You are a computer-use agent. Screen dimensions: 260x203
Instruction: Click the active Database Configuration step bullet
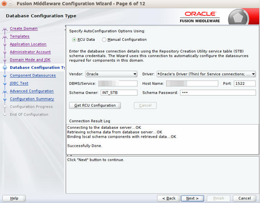coord(5,67)
